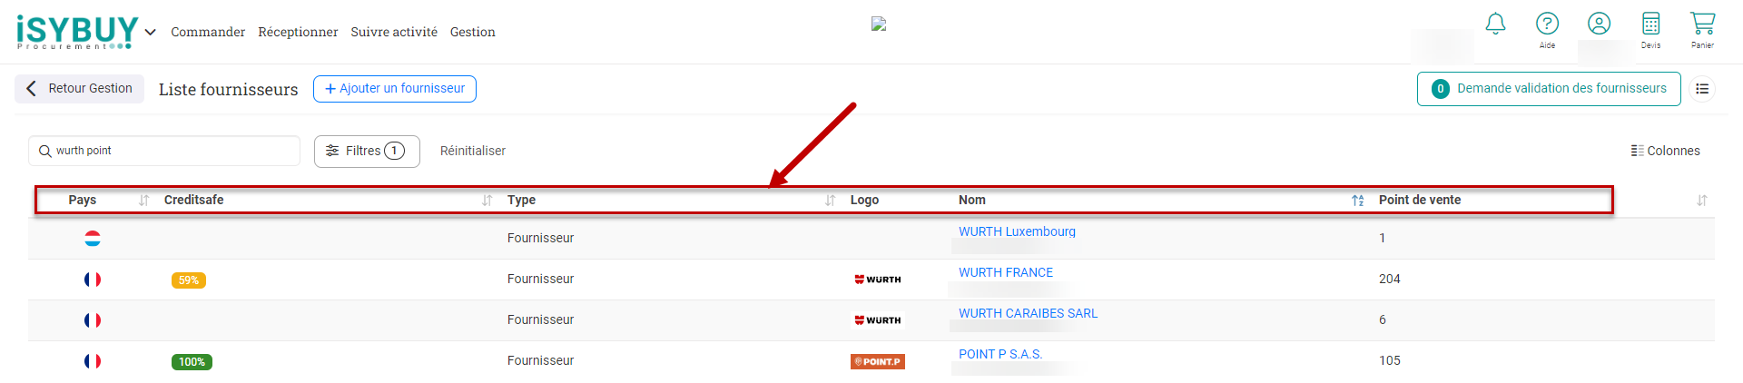Open the Gestion menu
The image size is (1743, 383).
pyautogui.click(x=473, y=32)
